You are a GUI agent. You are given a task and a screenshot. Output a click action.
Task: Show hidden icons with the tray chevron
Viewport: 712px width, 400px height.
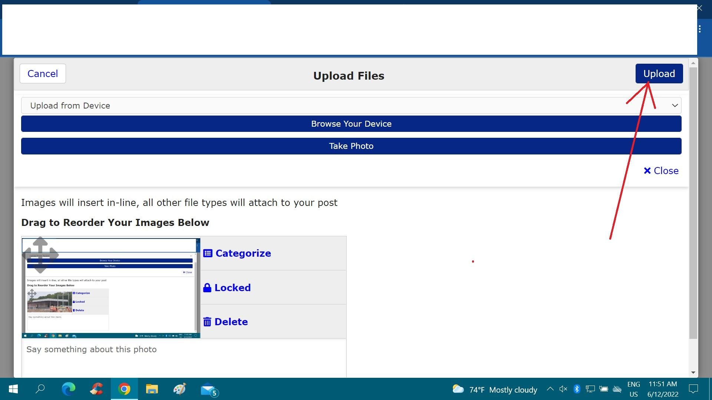click(550, 389)
